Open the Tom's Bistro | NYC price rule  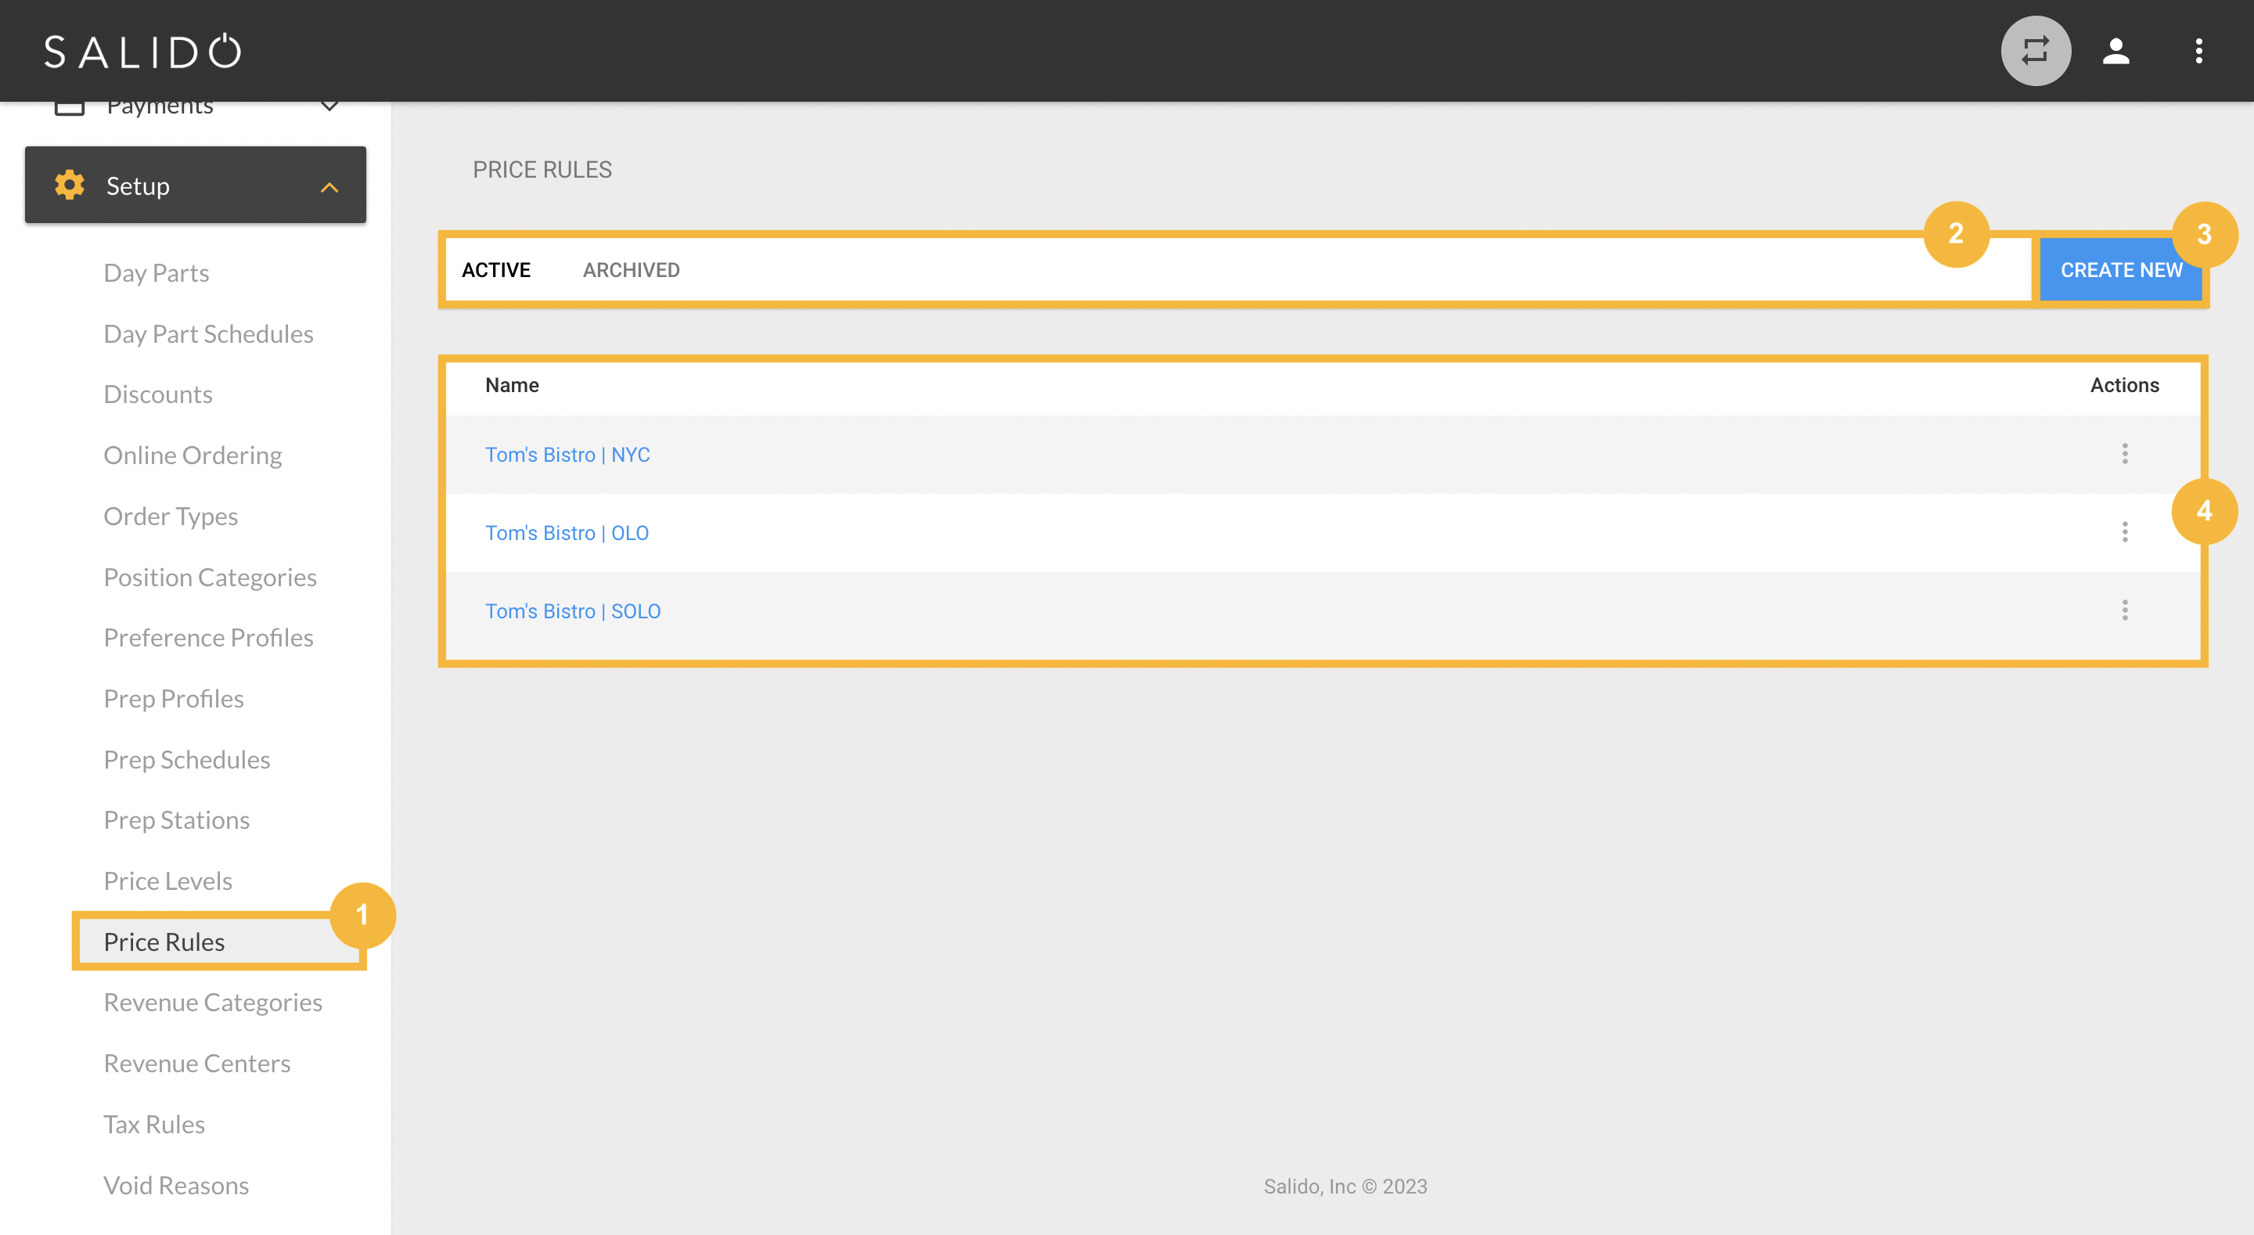pyautogui.click(x=567, y=454)
